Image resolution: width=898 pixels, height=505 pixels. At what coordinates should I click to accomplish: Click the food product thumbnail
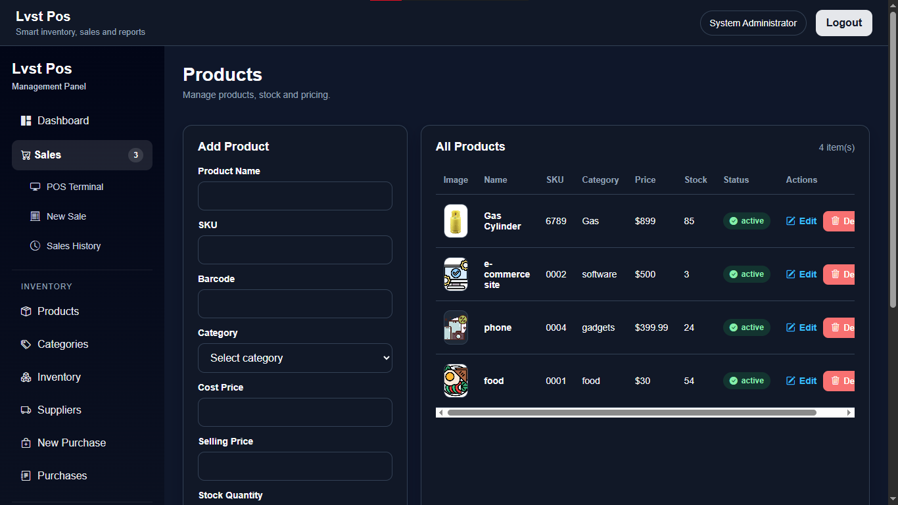(x=456, y=381)
